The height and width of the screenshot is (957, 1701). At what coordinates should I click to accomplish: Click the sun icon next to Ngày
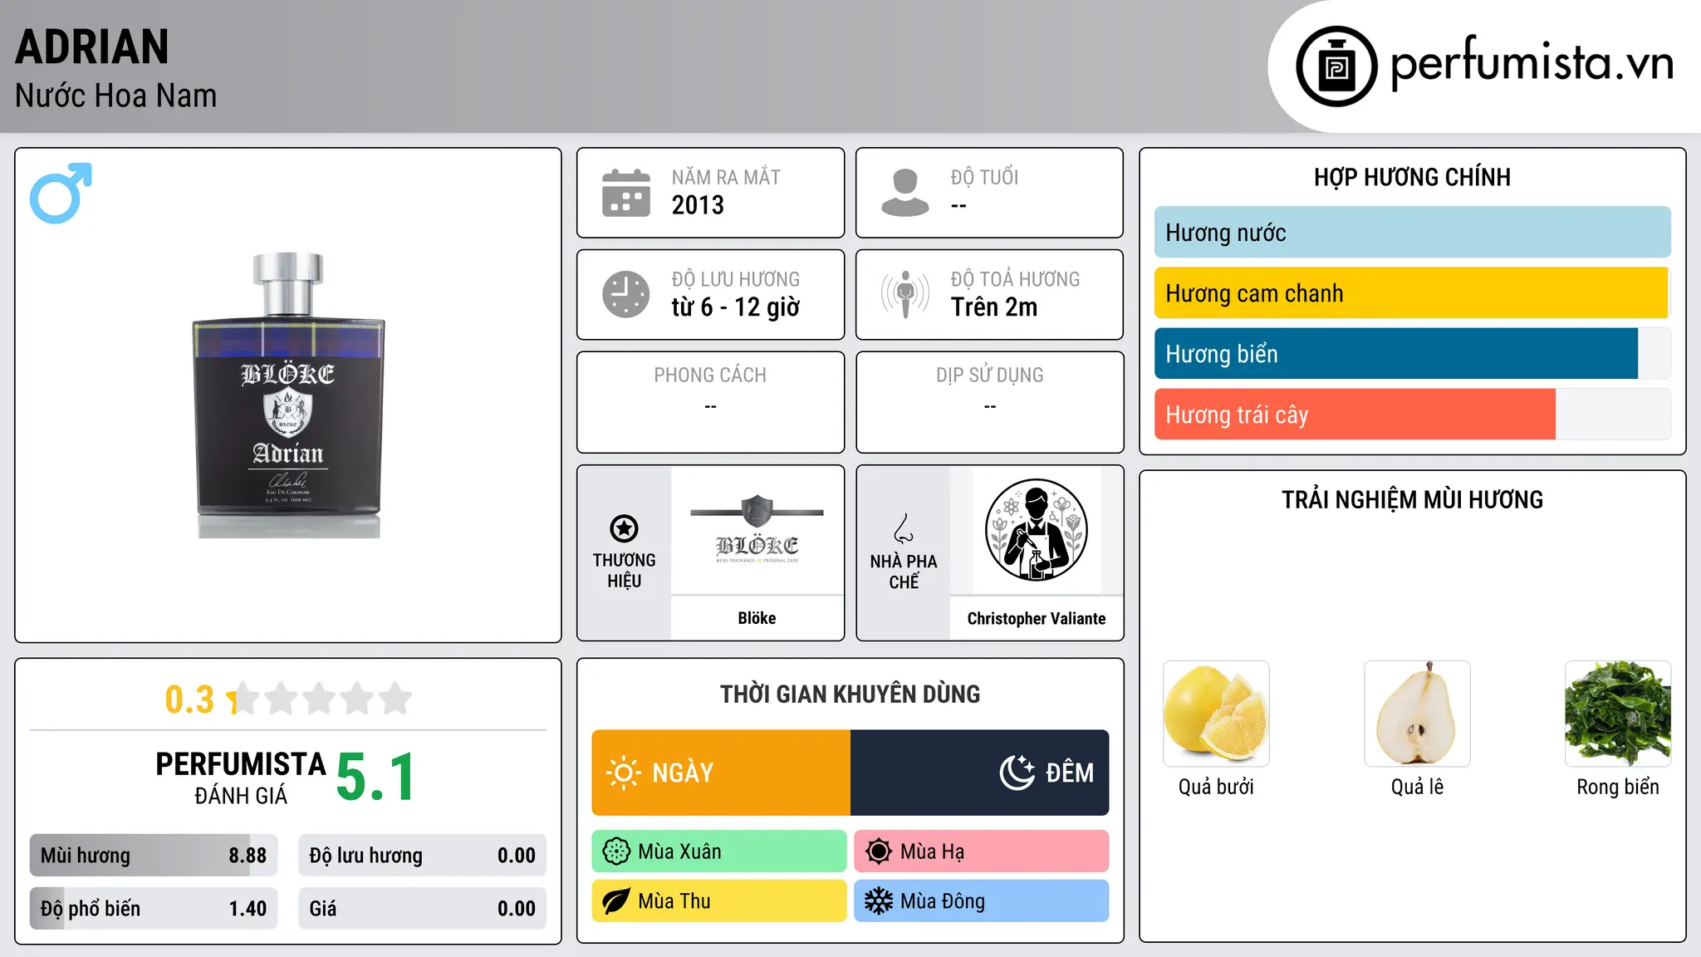click(624, 773)
